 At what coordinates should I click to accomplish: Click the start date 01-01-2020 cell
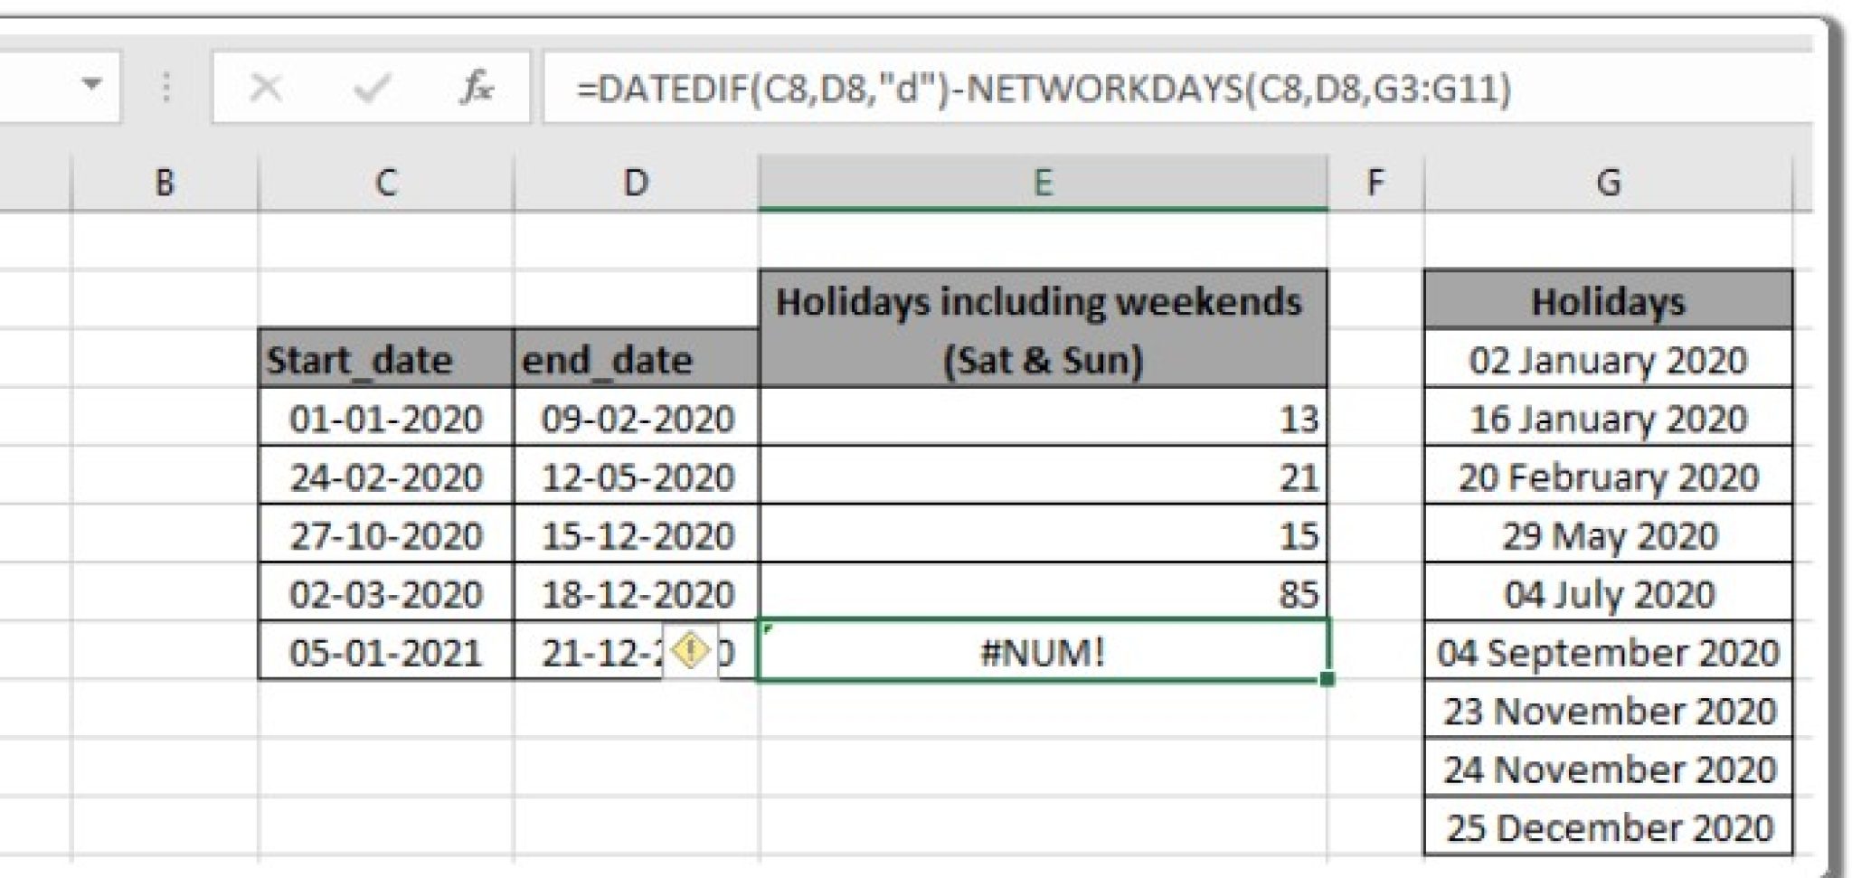386,419
